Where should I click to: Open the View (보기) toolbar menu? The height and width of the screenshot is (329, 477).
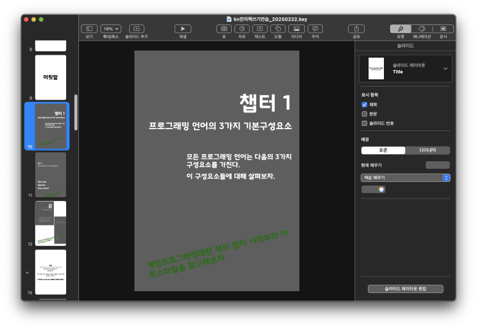[89, 29]
